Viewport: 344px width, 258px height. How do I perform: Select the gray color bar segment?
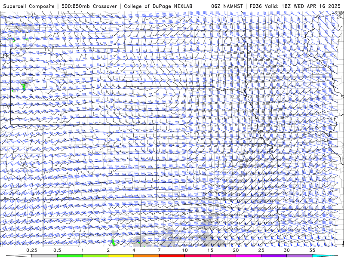pos(45,256)
